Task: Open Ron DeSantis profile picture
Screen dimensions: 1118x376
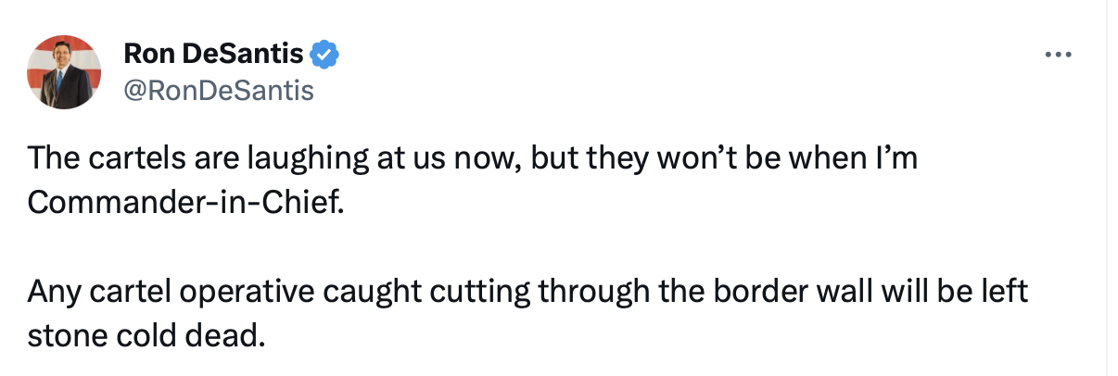Action: click(64, 72)
